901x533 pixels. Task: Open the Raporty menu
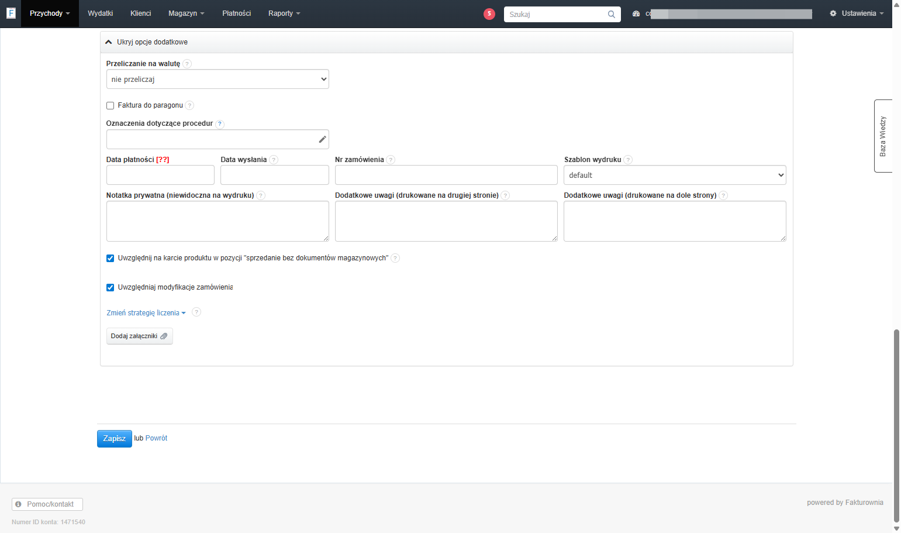(x=284, y=13)
